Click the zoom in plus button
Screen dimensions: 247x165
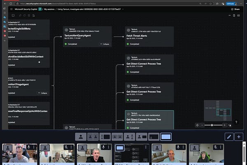coord(224,125)
